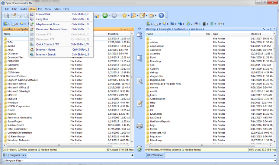
Task: Select drive E in right panel
Action: point(166,24)
